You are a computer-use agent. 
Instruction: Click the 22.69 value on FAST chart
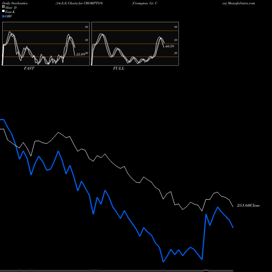81,54
